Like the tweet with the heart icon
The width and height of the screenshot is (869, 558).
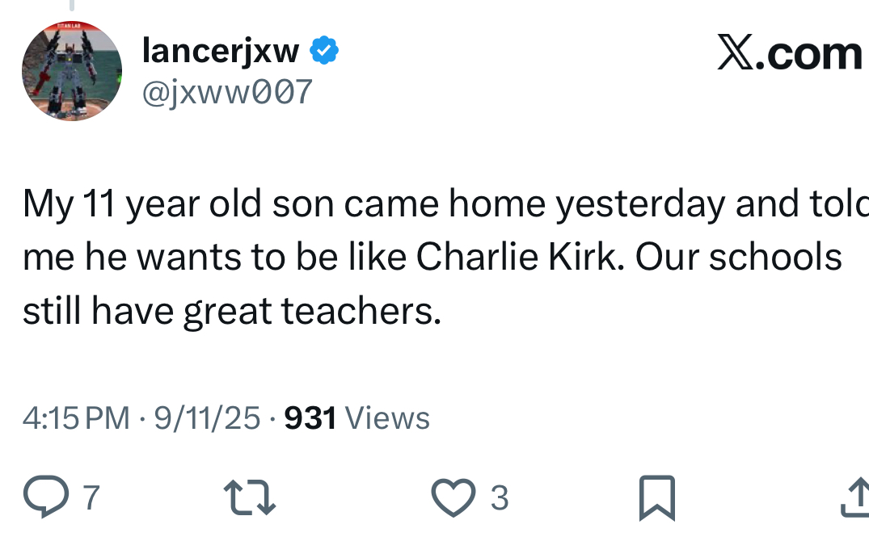coord(455,497)
